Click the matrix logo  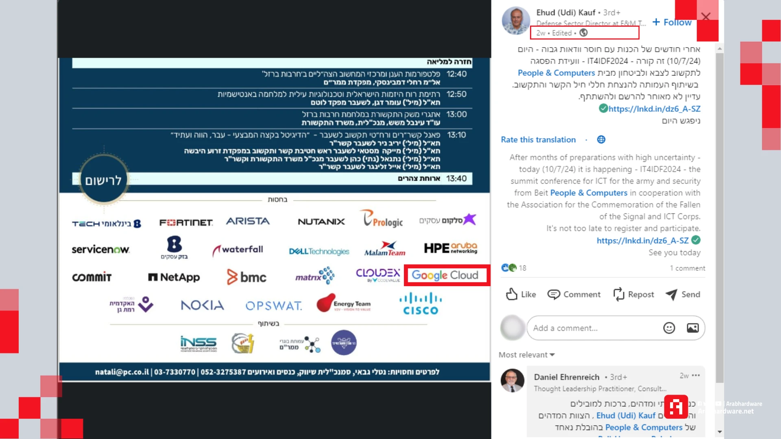315,276
